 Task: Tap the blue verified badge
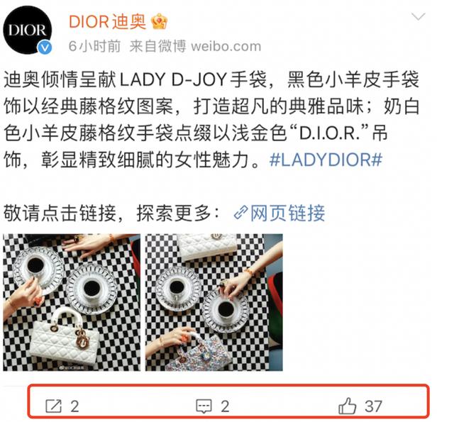click(45, 48)
